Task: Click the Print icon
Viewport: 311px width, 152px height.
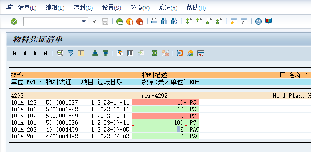Action: coord(154,22)
